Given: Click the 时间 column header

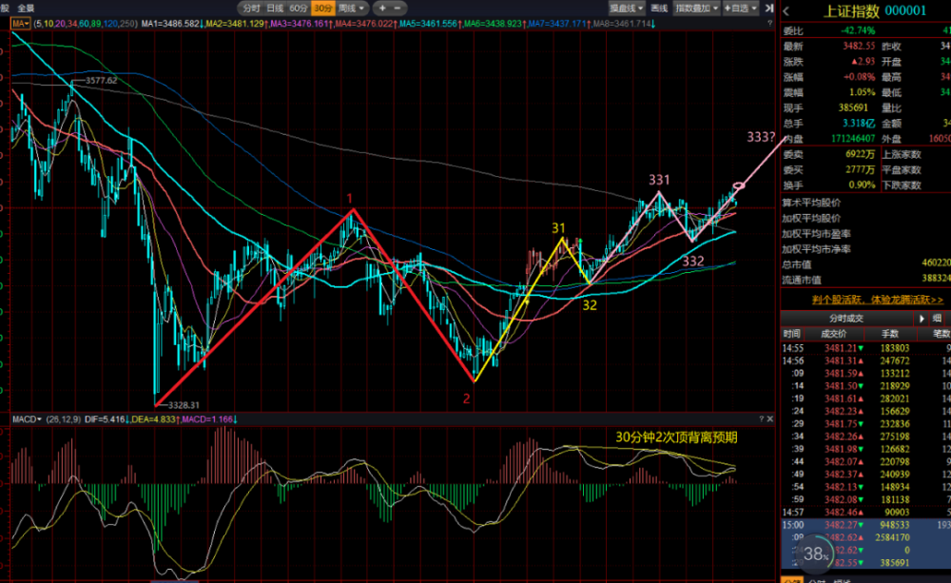Looking at the screenshot, I should (x=791, y=334).
